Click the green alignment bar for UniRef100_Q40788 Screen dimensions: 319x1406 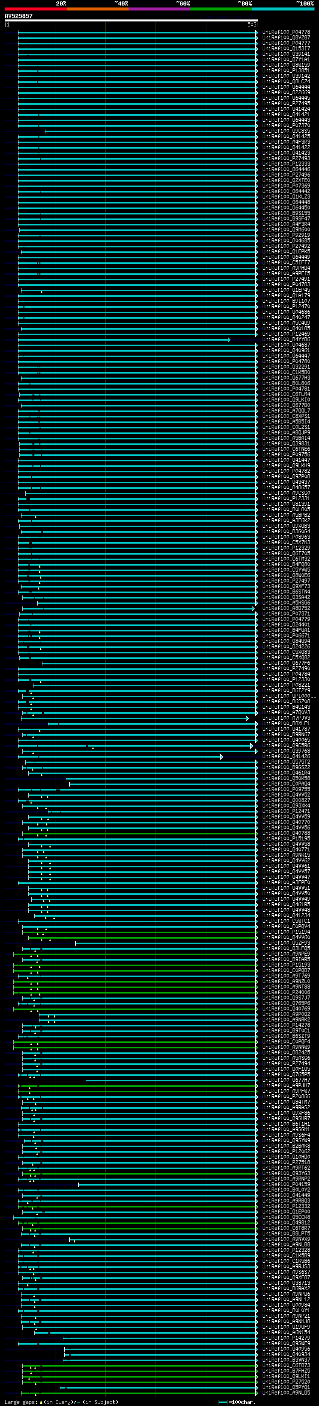point(139,833)
